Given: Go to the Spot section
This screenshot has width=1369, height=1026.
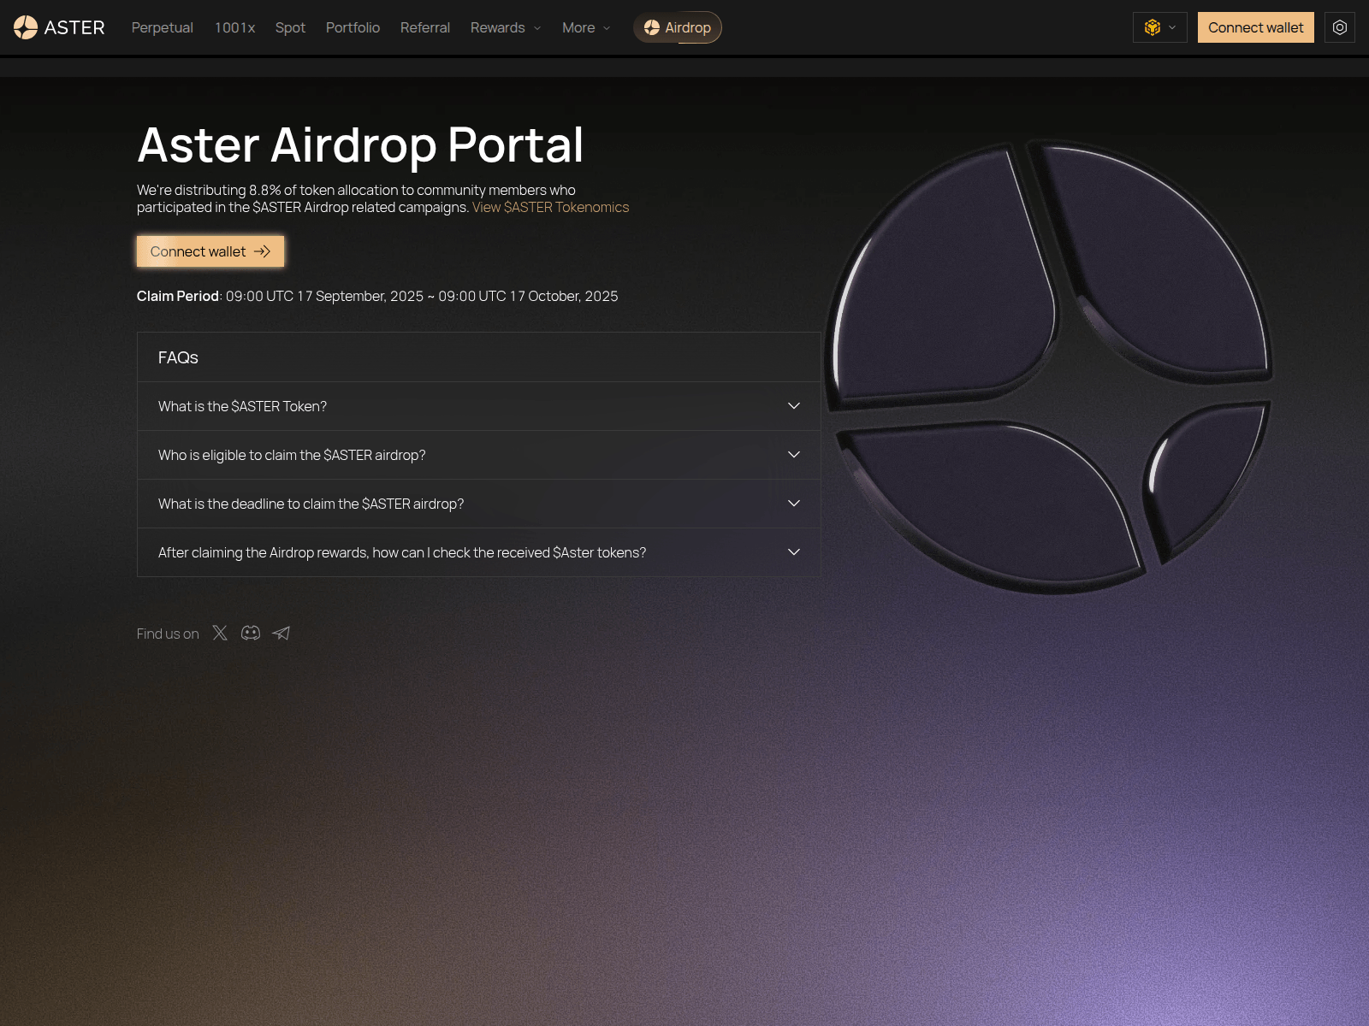Looking at the screenshot, I should (x=290, y=27).
